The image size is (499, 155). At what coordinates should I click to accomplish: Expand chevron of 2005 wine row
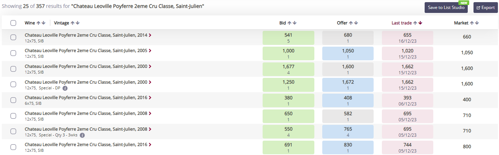[x=150, y=51]
